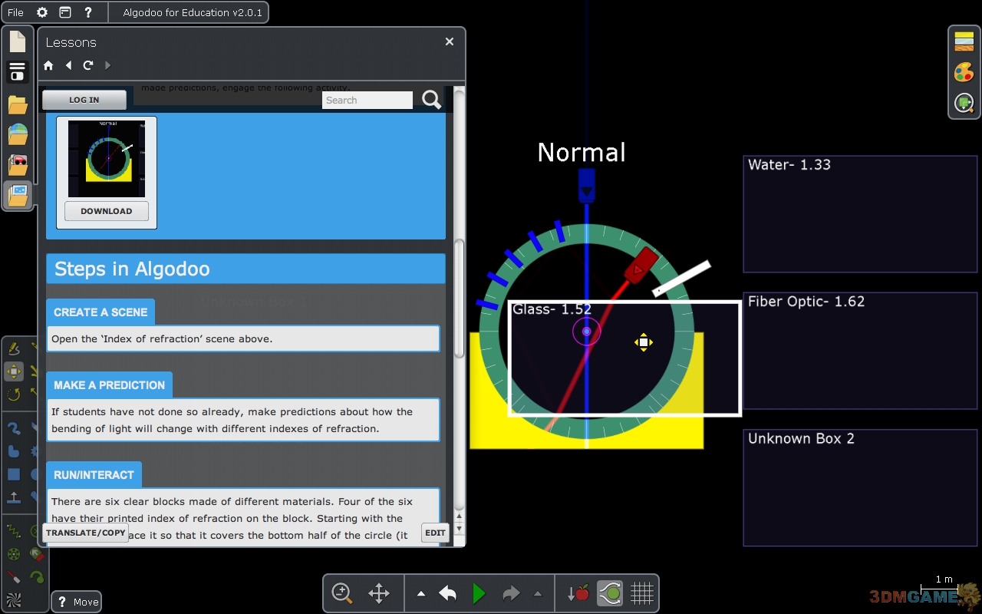Click the lesson Search field
The image size is (982, 614).
click(367, 100)
